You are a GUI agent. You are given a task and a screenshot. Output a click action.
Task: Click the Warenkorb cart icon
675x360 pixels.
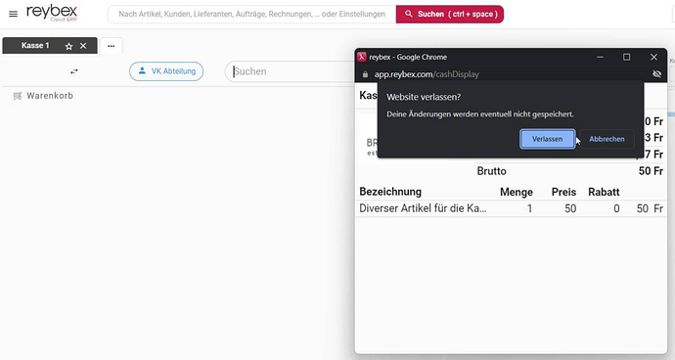click(x=18, y=96)
